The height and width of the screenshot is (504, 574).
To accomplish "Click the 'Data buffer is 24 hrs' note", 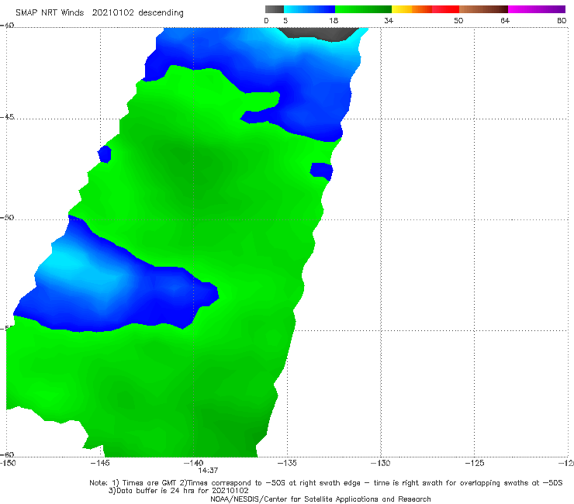I will click(x=178, y=491).
